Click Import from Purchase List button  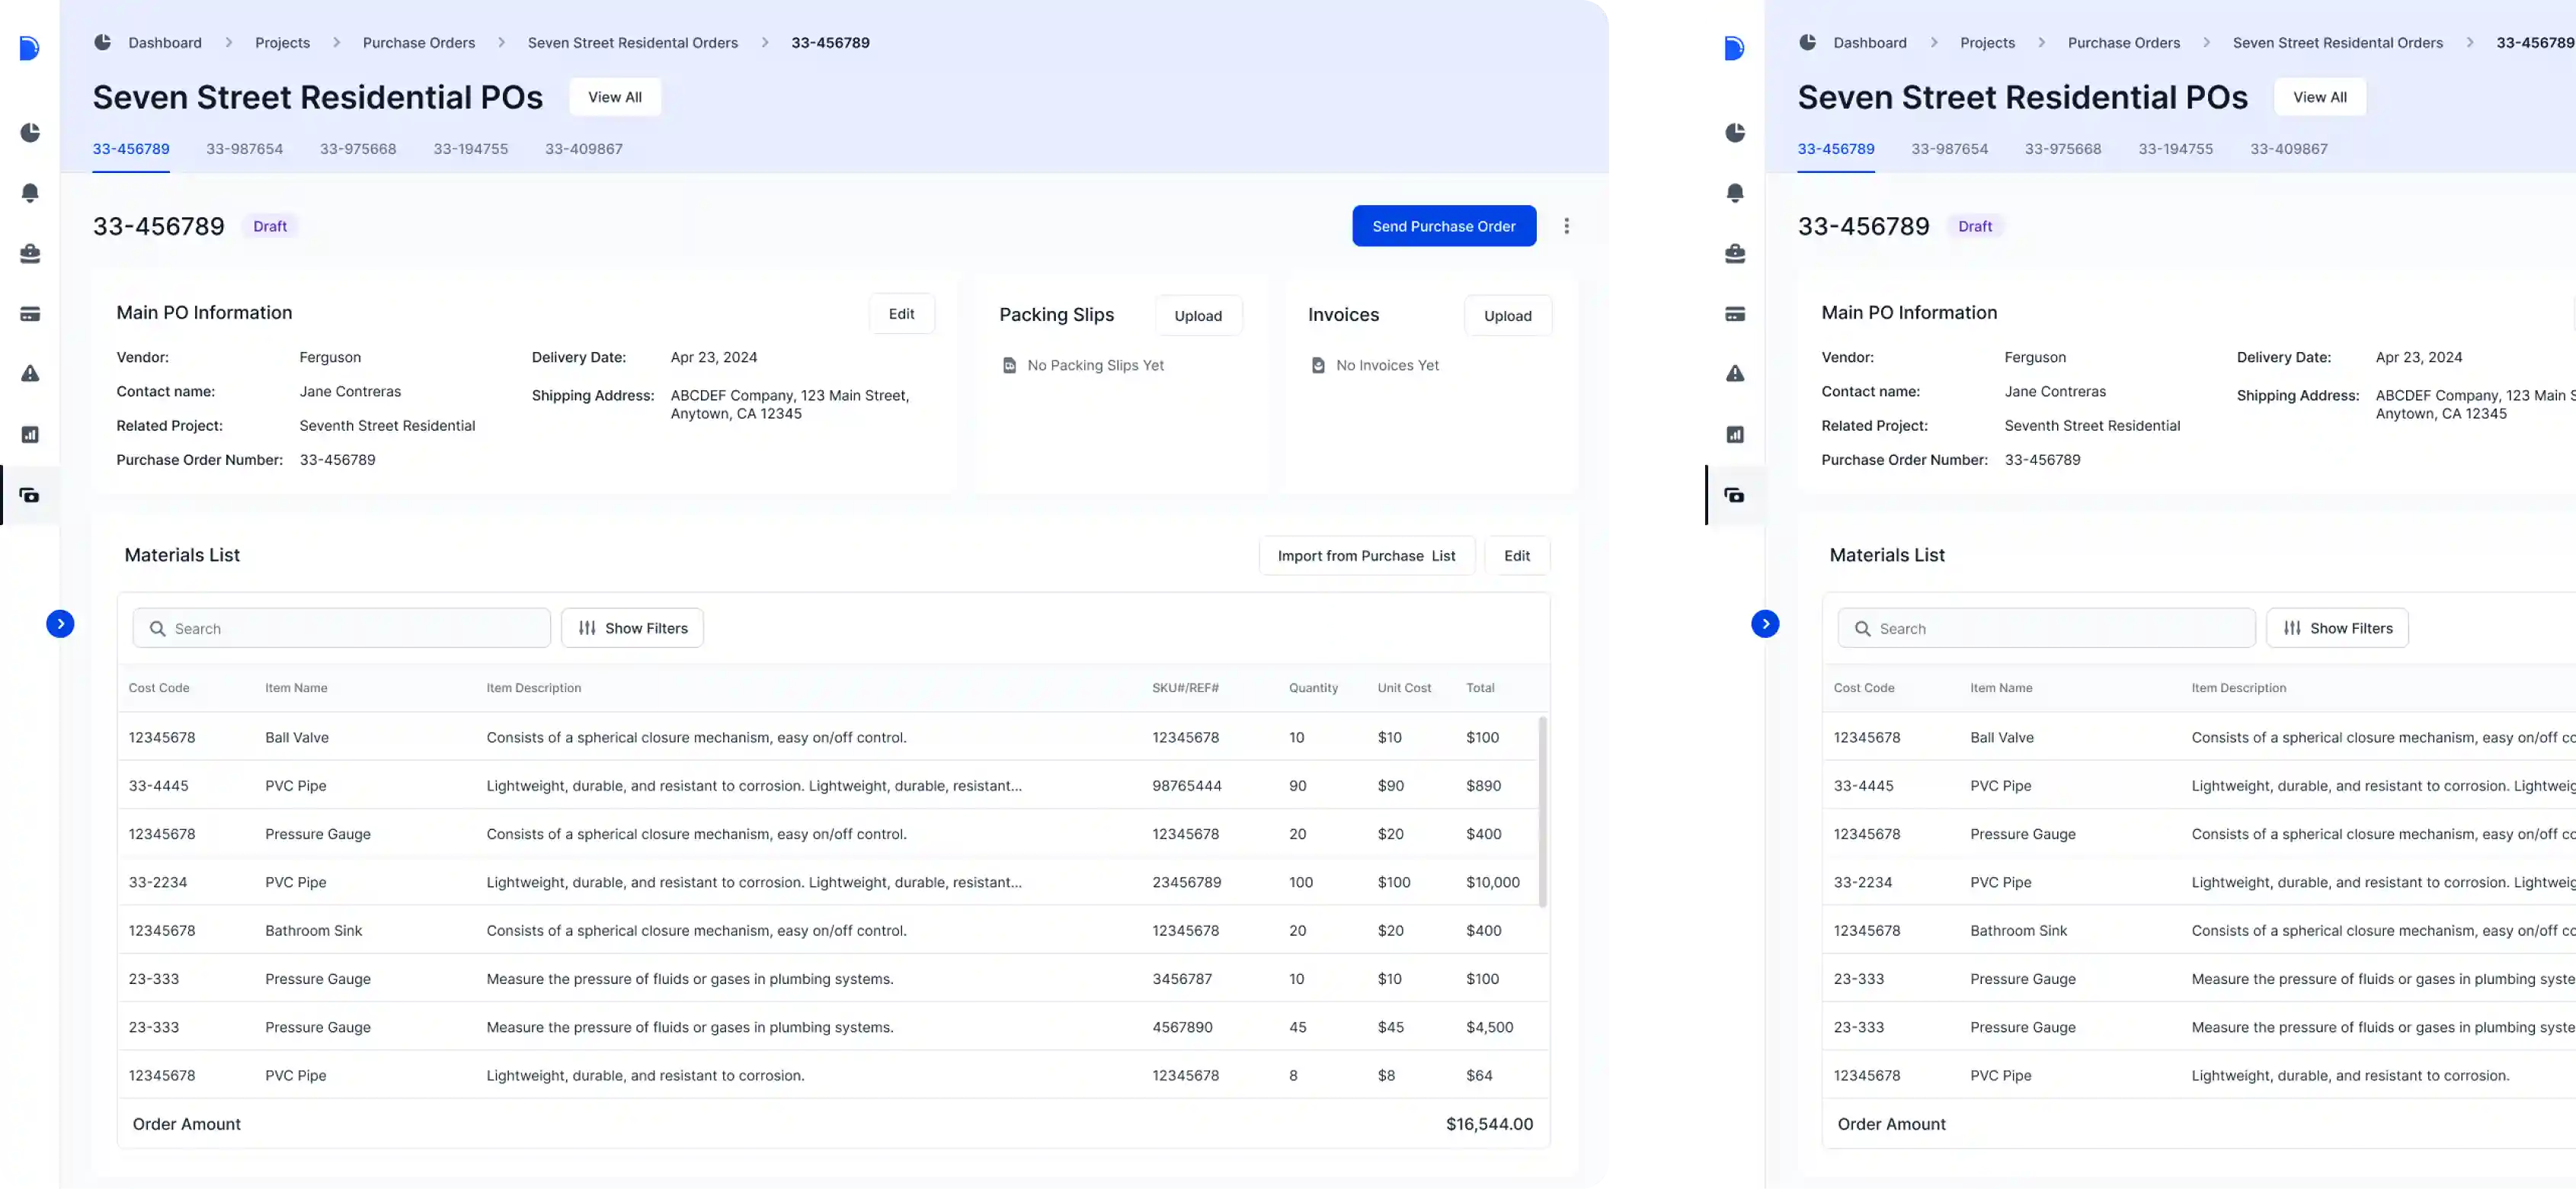[1366, 556]
